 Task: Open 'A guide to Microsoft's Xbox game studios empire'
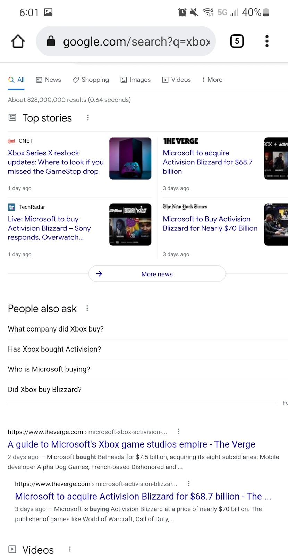pos(132,444)
